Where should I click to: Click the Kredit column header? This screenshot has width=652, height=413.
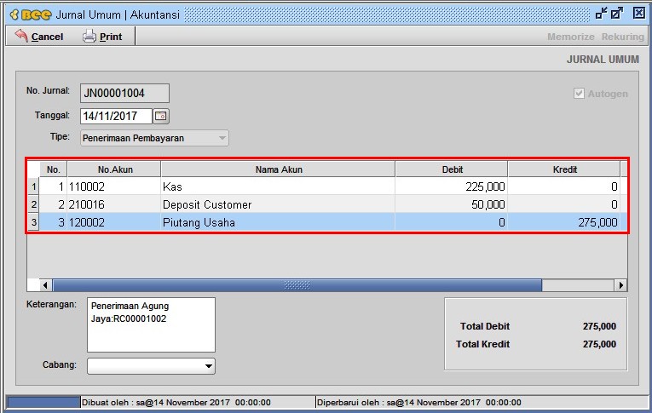564,169
